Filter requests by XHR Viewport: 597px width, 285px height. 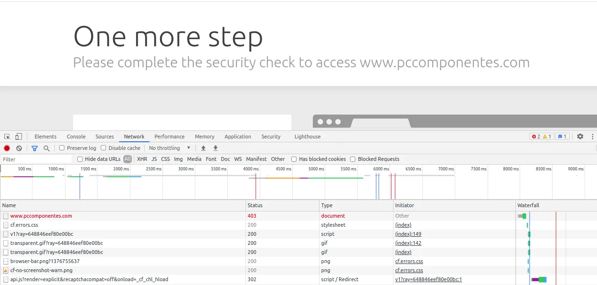pos(142,159)
